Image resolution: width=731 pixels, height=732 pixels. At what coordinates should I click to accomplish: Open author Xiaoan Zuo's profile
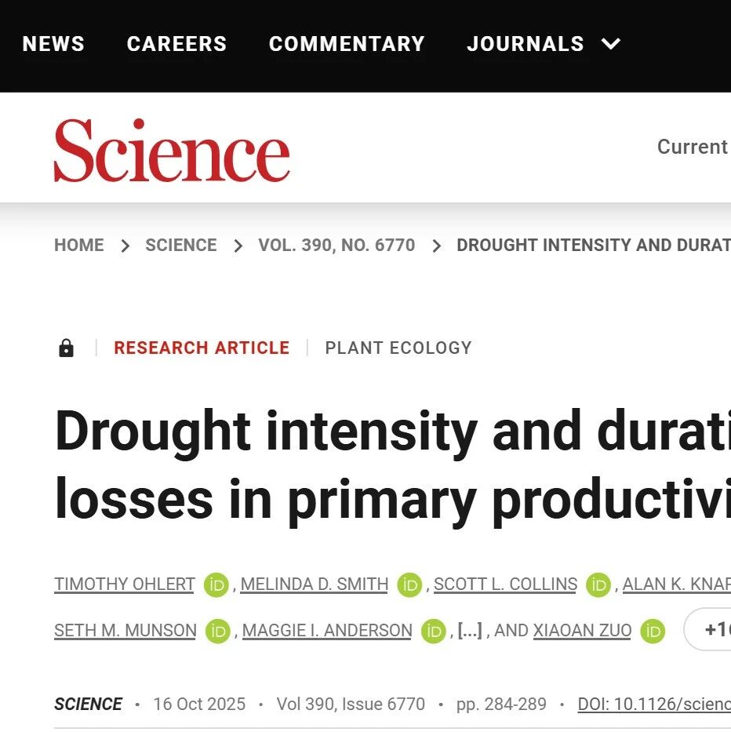(582, 630)
